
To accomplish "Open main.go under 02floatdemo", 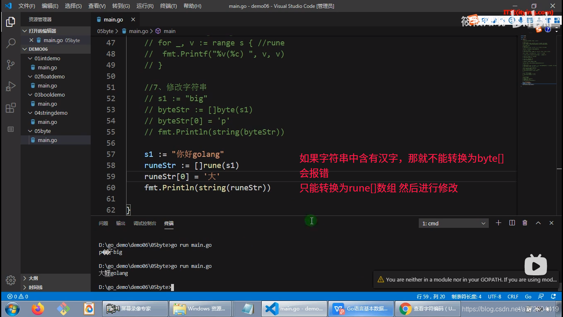I will click(56, 85).
